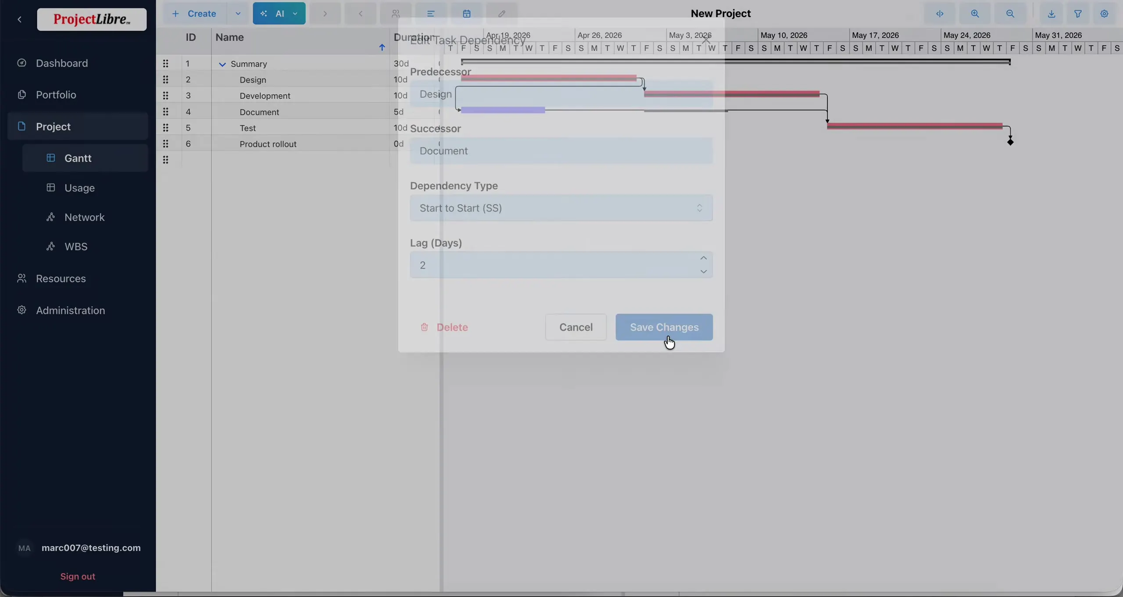
Task: Click the Create button
Action: coord(195,14)
